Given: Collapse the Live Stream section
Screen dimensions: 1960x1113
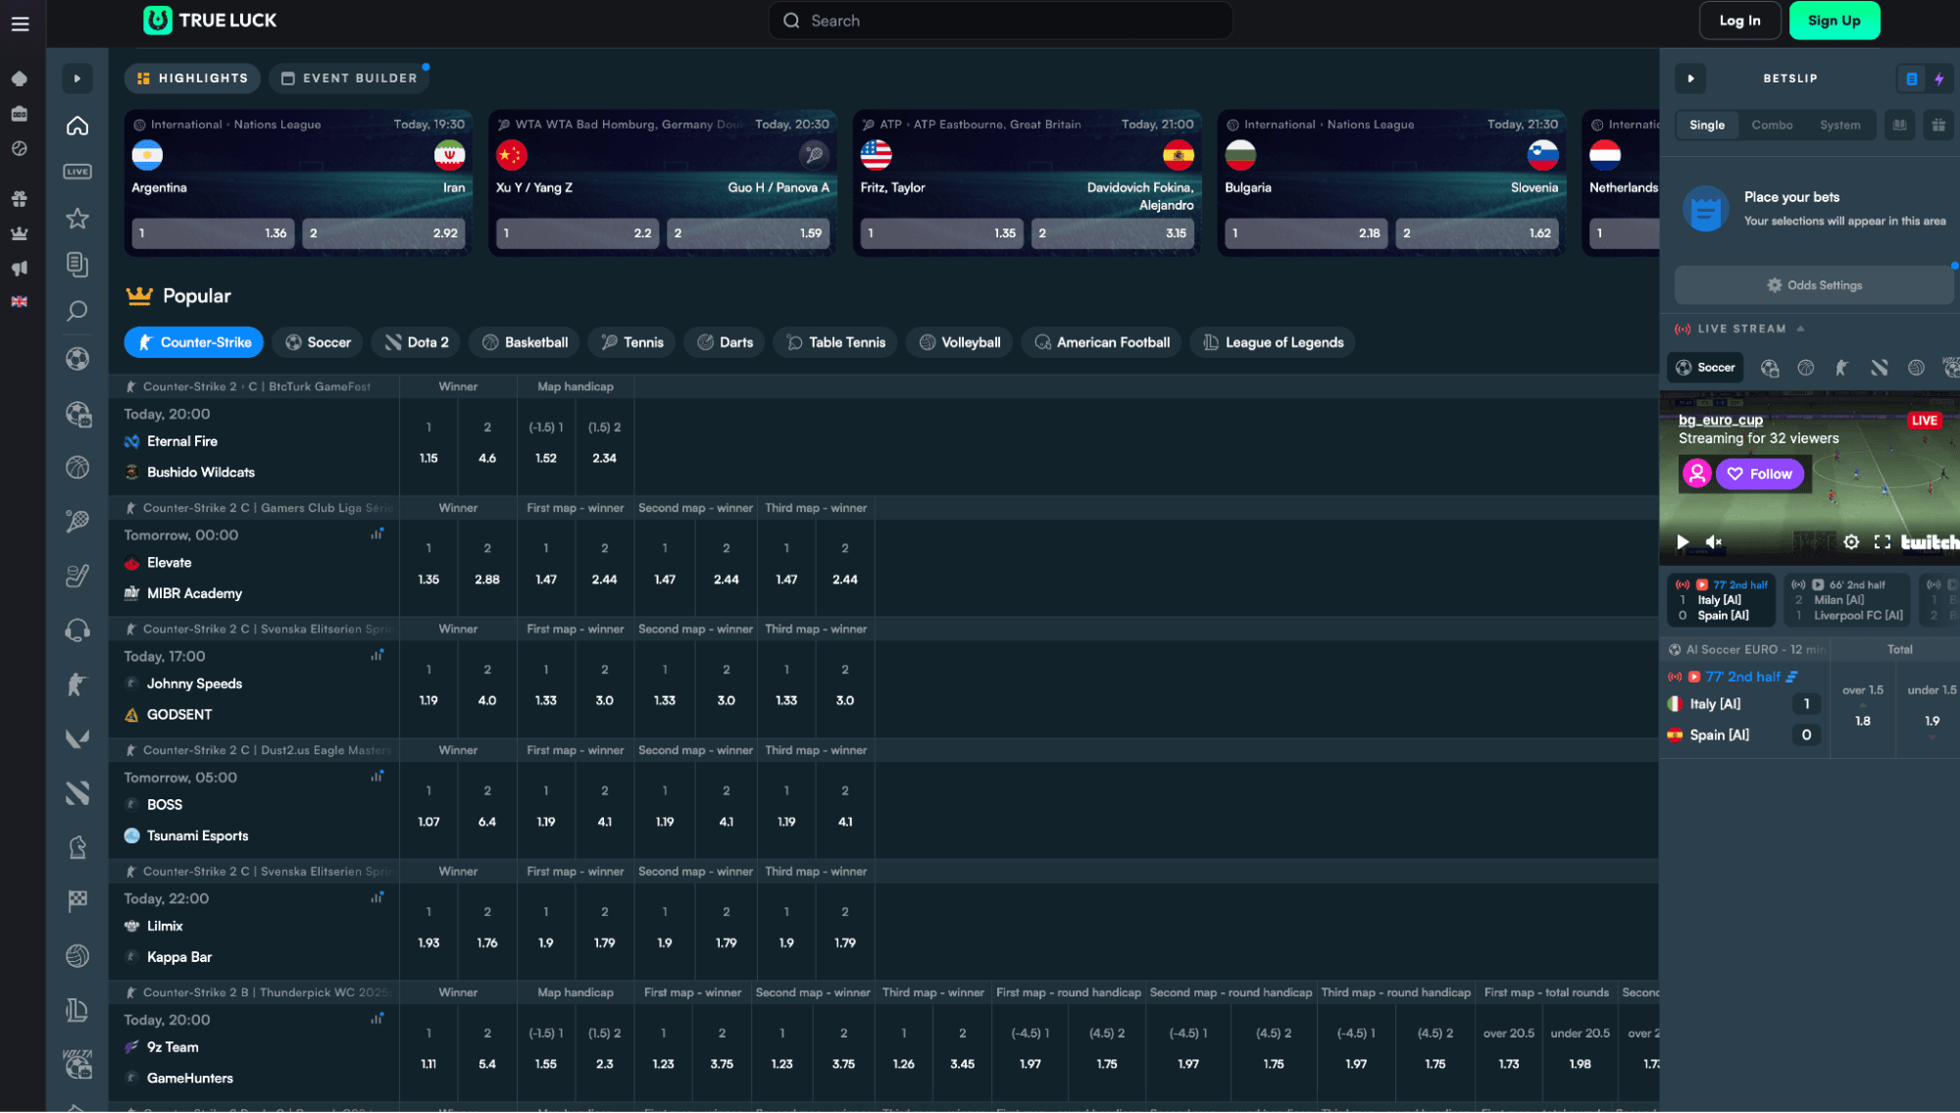Looking at the screenshot, I should click(1800, 329).
